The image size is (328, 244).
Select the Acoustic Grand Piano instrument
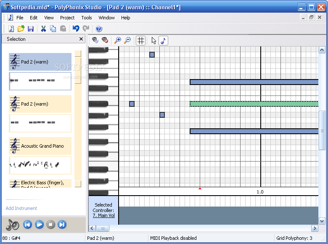[x=40, y=146]
